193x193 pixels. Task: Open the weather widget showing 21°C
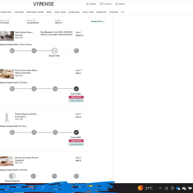pyautogui.click(x=145, y=188)
